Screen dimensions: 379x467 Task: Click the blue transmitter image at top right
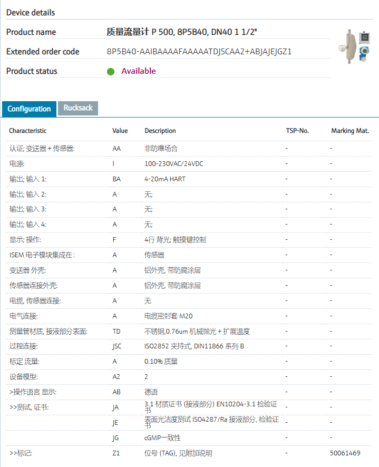click(x=364, y=53)
